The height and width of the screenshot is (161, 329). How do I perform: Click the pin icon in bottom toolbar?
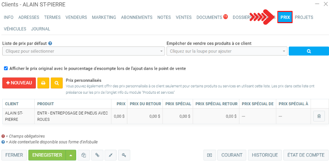(111, 155)
